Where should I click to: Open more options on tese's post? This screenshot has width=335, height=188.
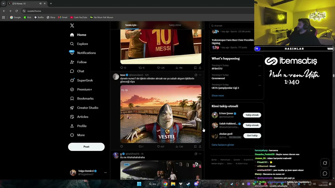(x=200, y=75)
